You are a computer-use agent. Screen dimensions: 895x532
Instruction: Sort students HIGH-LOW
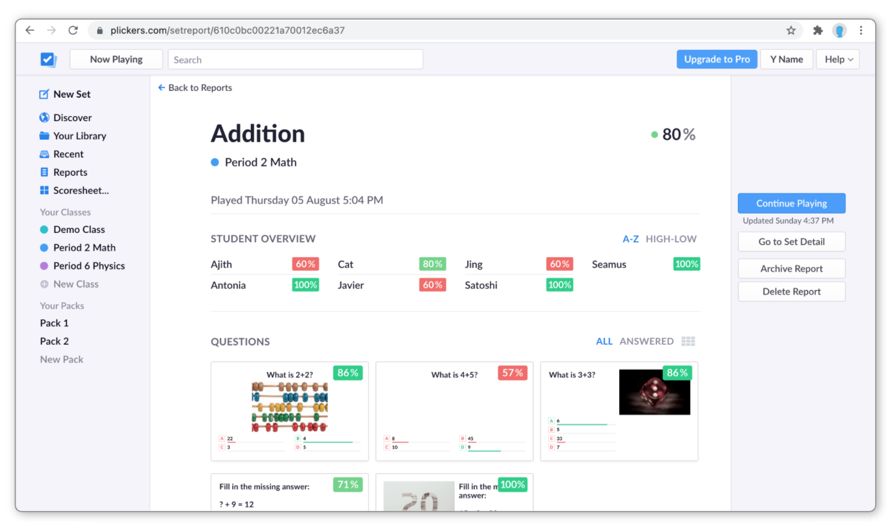point(671,239)
